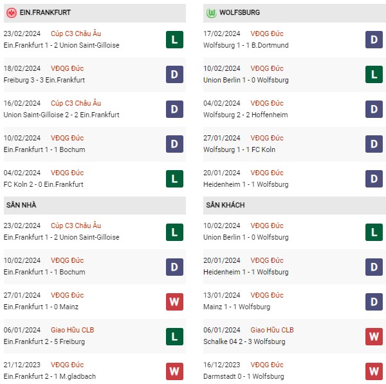The image size is (386, 384).
Task: Click the L badge for Frankfurt vs Union Saint-Gilloise on 23/02/2024 in the top list
Action: [174, 39]
